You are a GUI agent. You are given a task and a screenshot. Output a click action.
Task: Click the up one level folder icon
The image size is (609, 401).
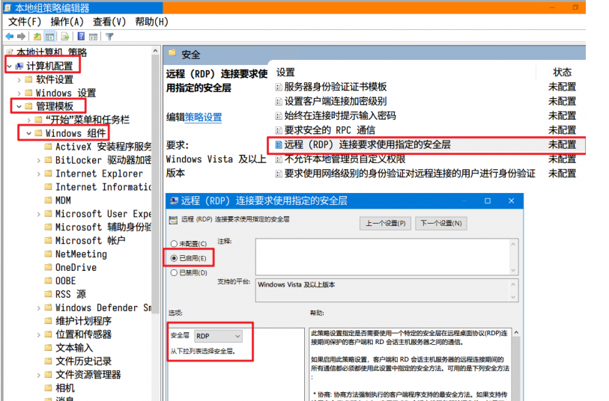pos(37,37)
